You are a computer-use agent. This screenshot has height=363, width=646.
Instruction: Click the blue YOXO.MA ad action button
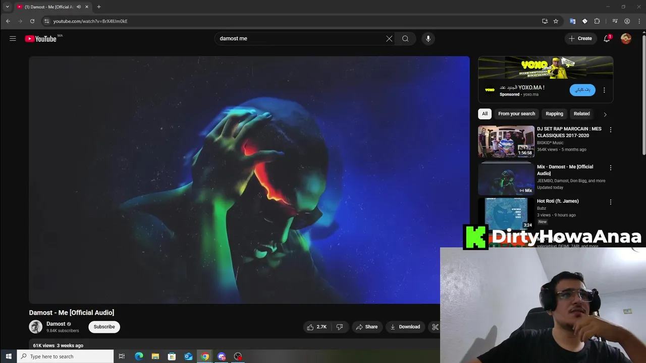coord(582,90)
